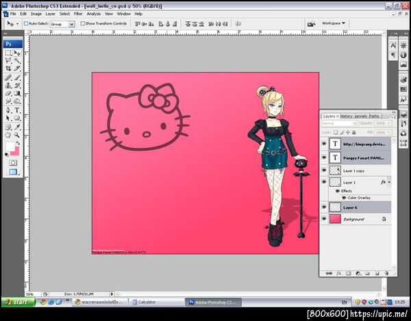Collapse Layer 1 effects list arrow
This screenshot has height=321, width=411.
389,182
